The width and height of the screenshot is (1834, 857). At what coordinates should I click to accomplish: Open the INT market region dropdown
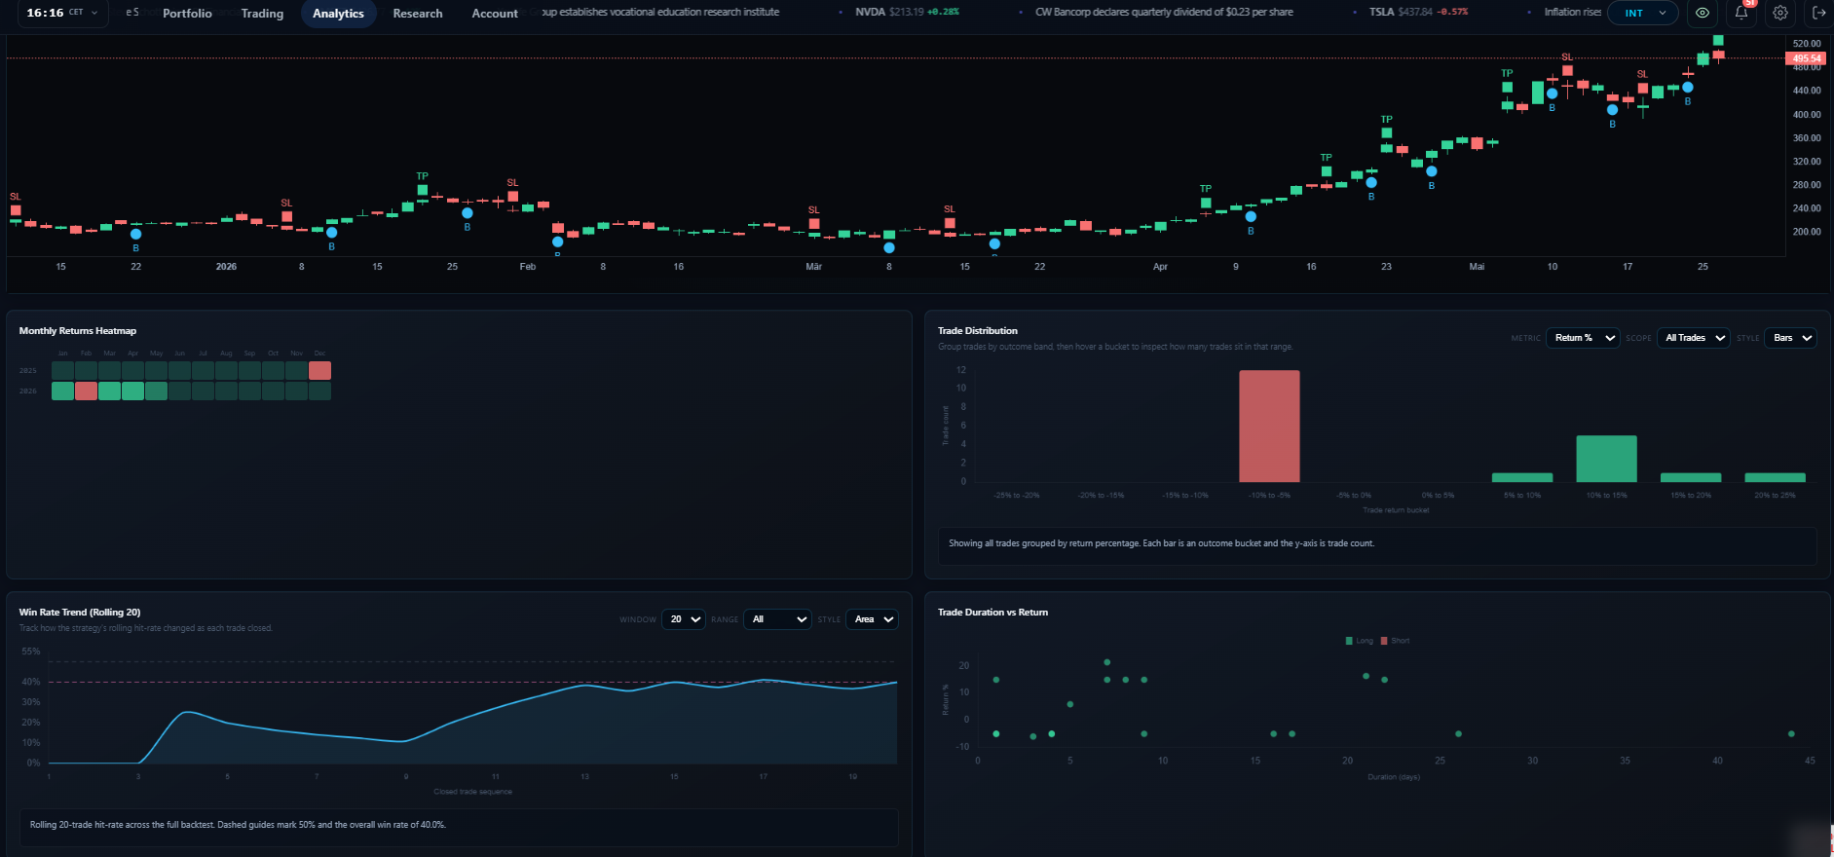coord(1643,13)
